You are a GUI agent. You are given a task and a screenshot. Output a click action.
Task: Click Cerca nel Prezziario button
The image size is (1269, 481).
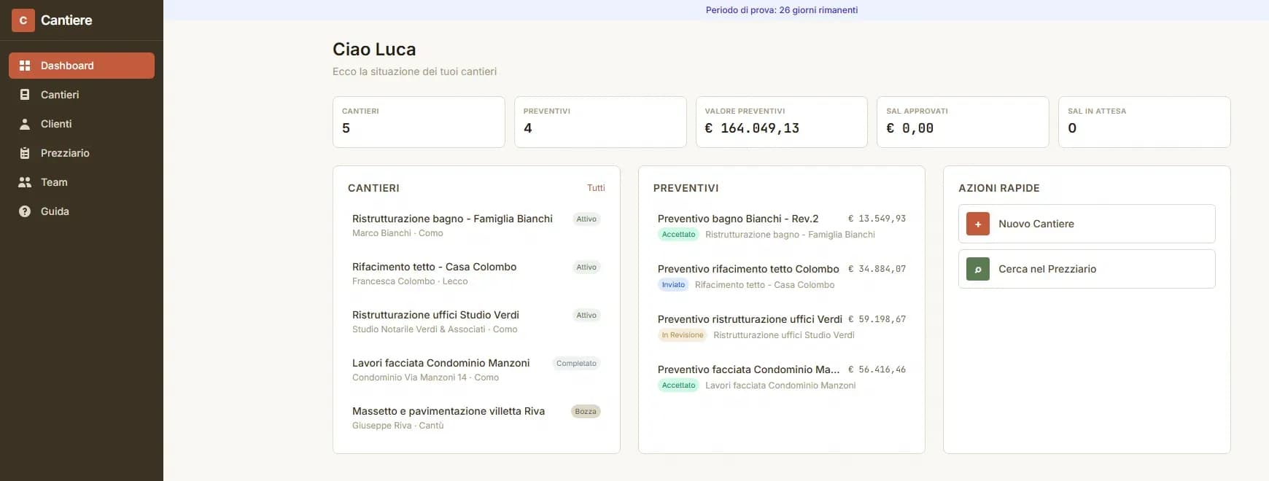[x=1087, y=269]
